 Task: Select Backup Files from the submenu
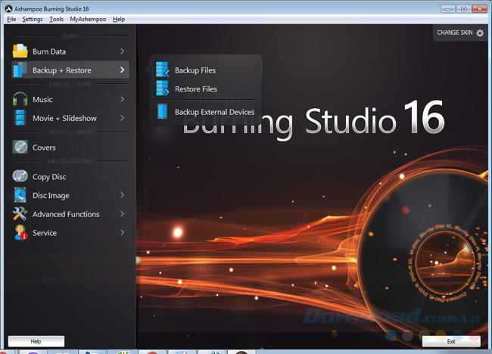pyautogui.click(x=195, y=70)
